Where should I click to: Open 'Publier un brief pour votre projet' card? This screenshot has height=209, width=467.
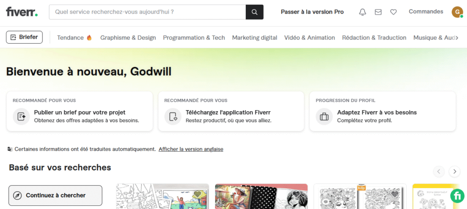click(79, 111)
